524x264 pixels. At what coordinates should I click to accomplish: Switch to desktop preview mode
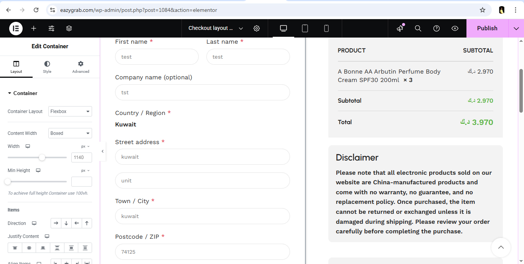pyautogui.click(x=283, y=28)
